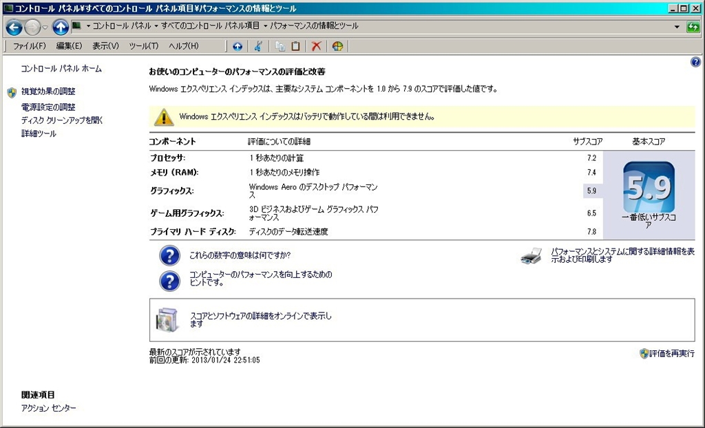Click the greyed-out forward arrow button
This screenshot has height=428, width=705.
coord(32,28)
